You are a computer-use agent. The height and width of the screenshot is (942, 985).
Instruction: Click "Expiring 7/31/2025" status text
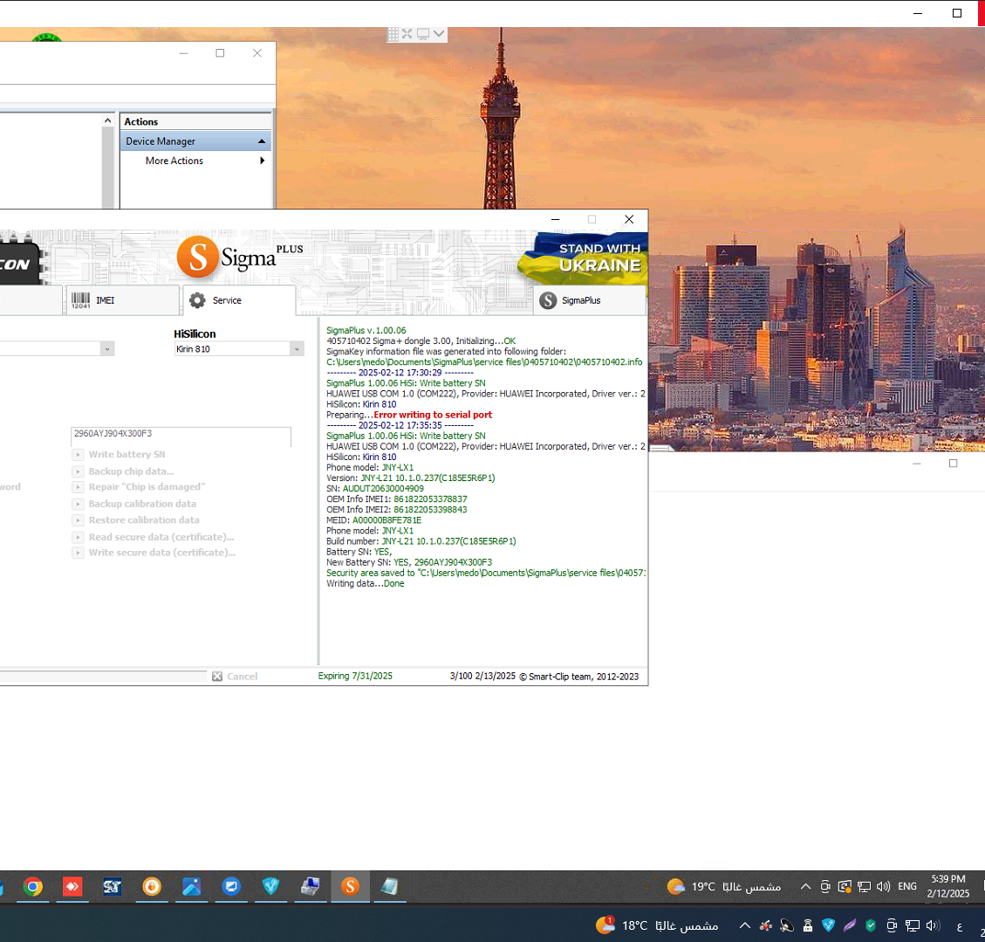pos(355,677)
